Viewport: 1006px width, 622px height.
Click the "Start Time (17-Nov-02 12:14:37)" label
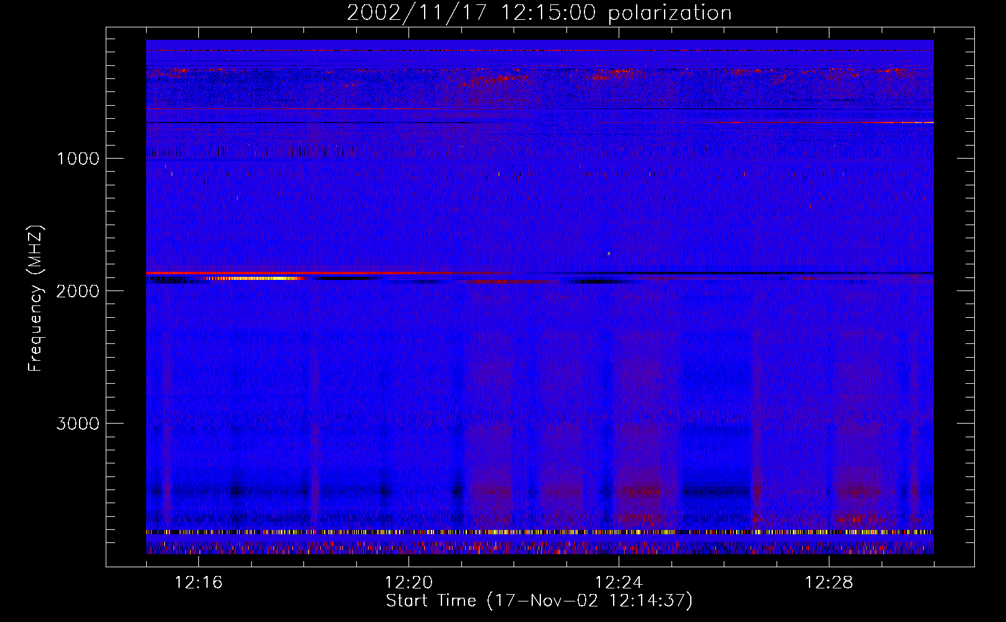[x=539, y=601]
